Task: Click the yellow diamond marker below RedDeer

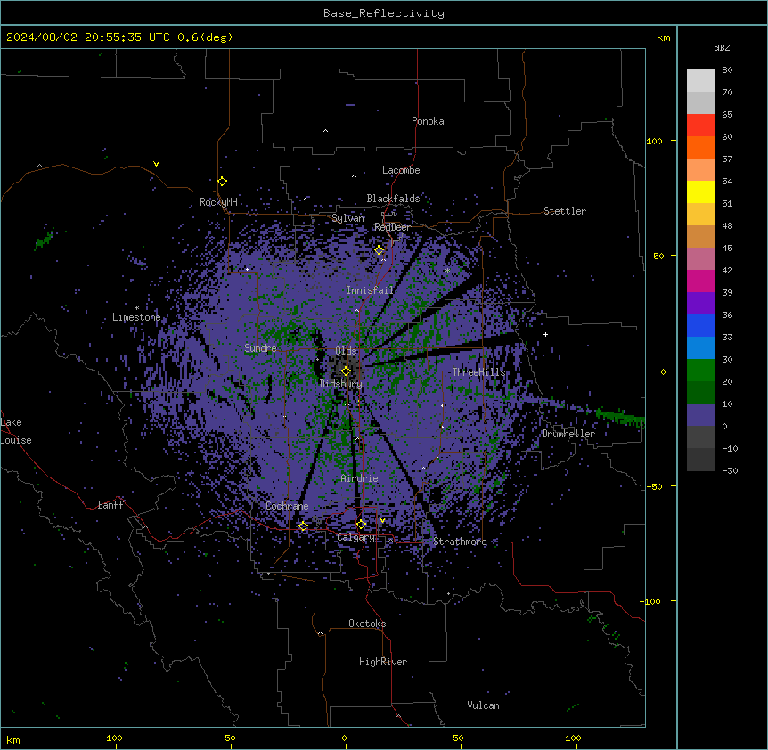Action: point(380,250)
